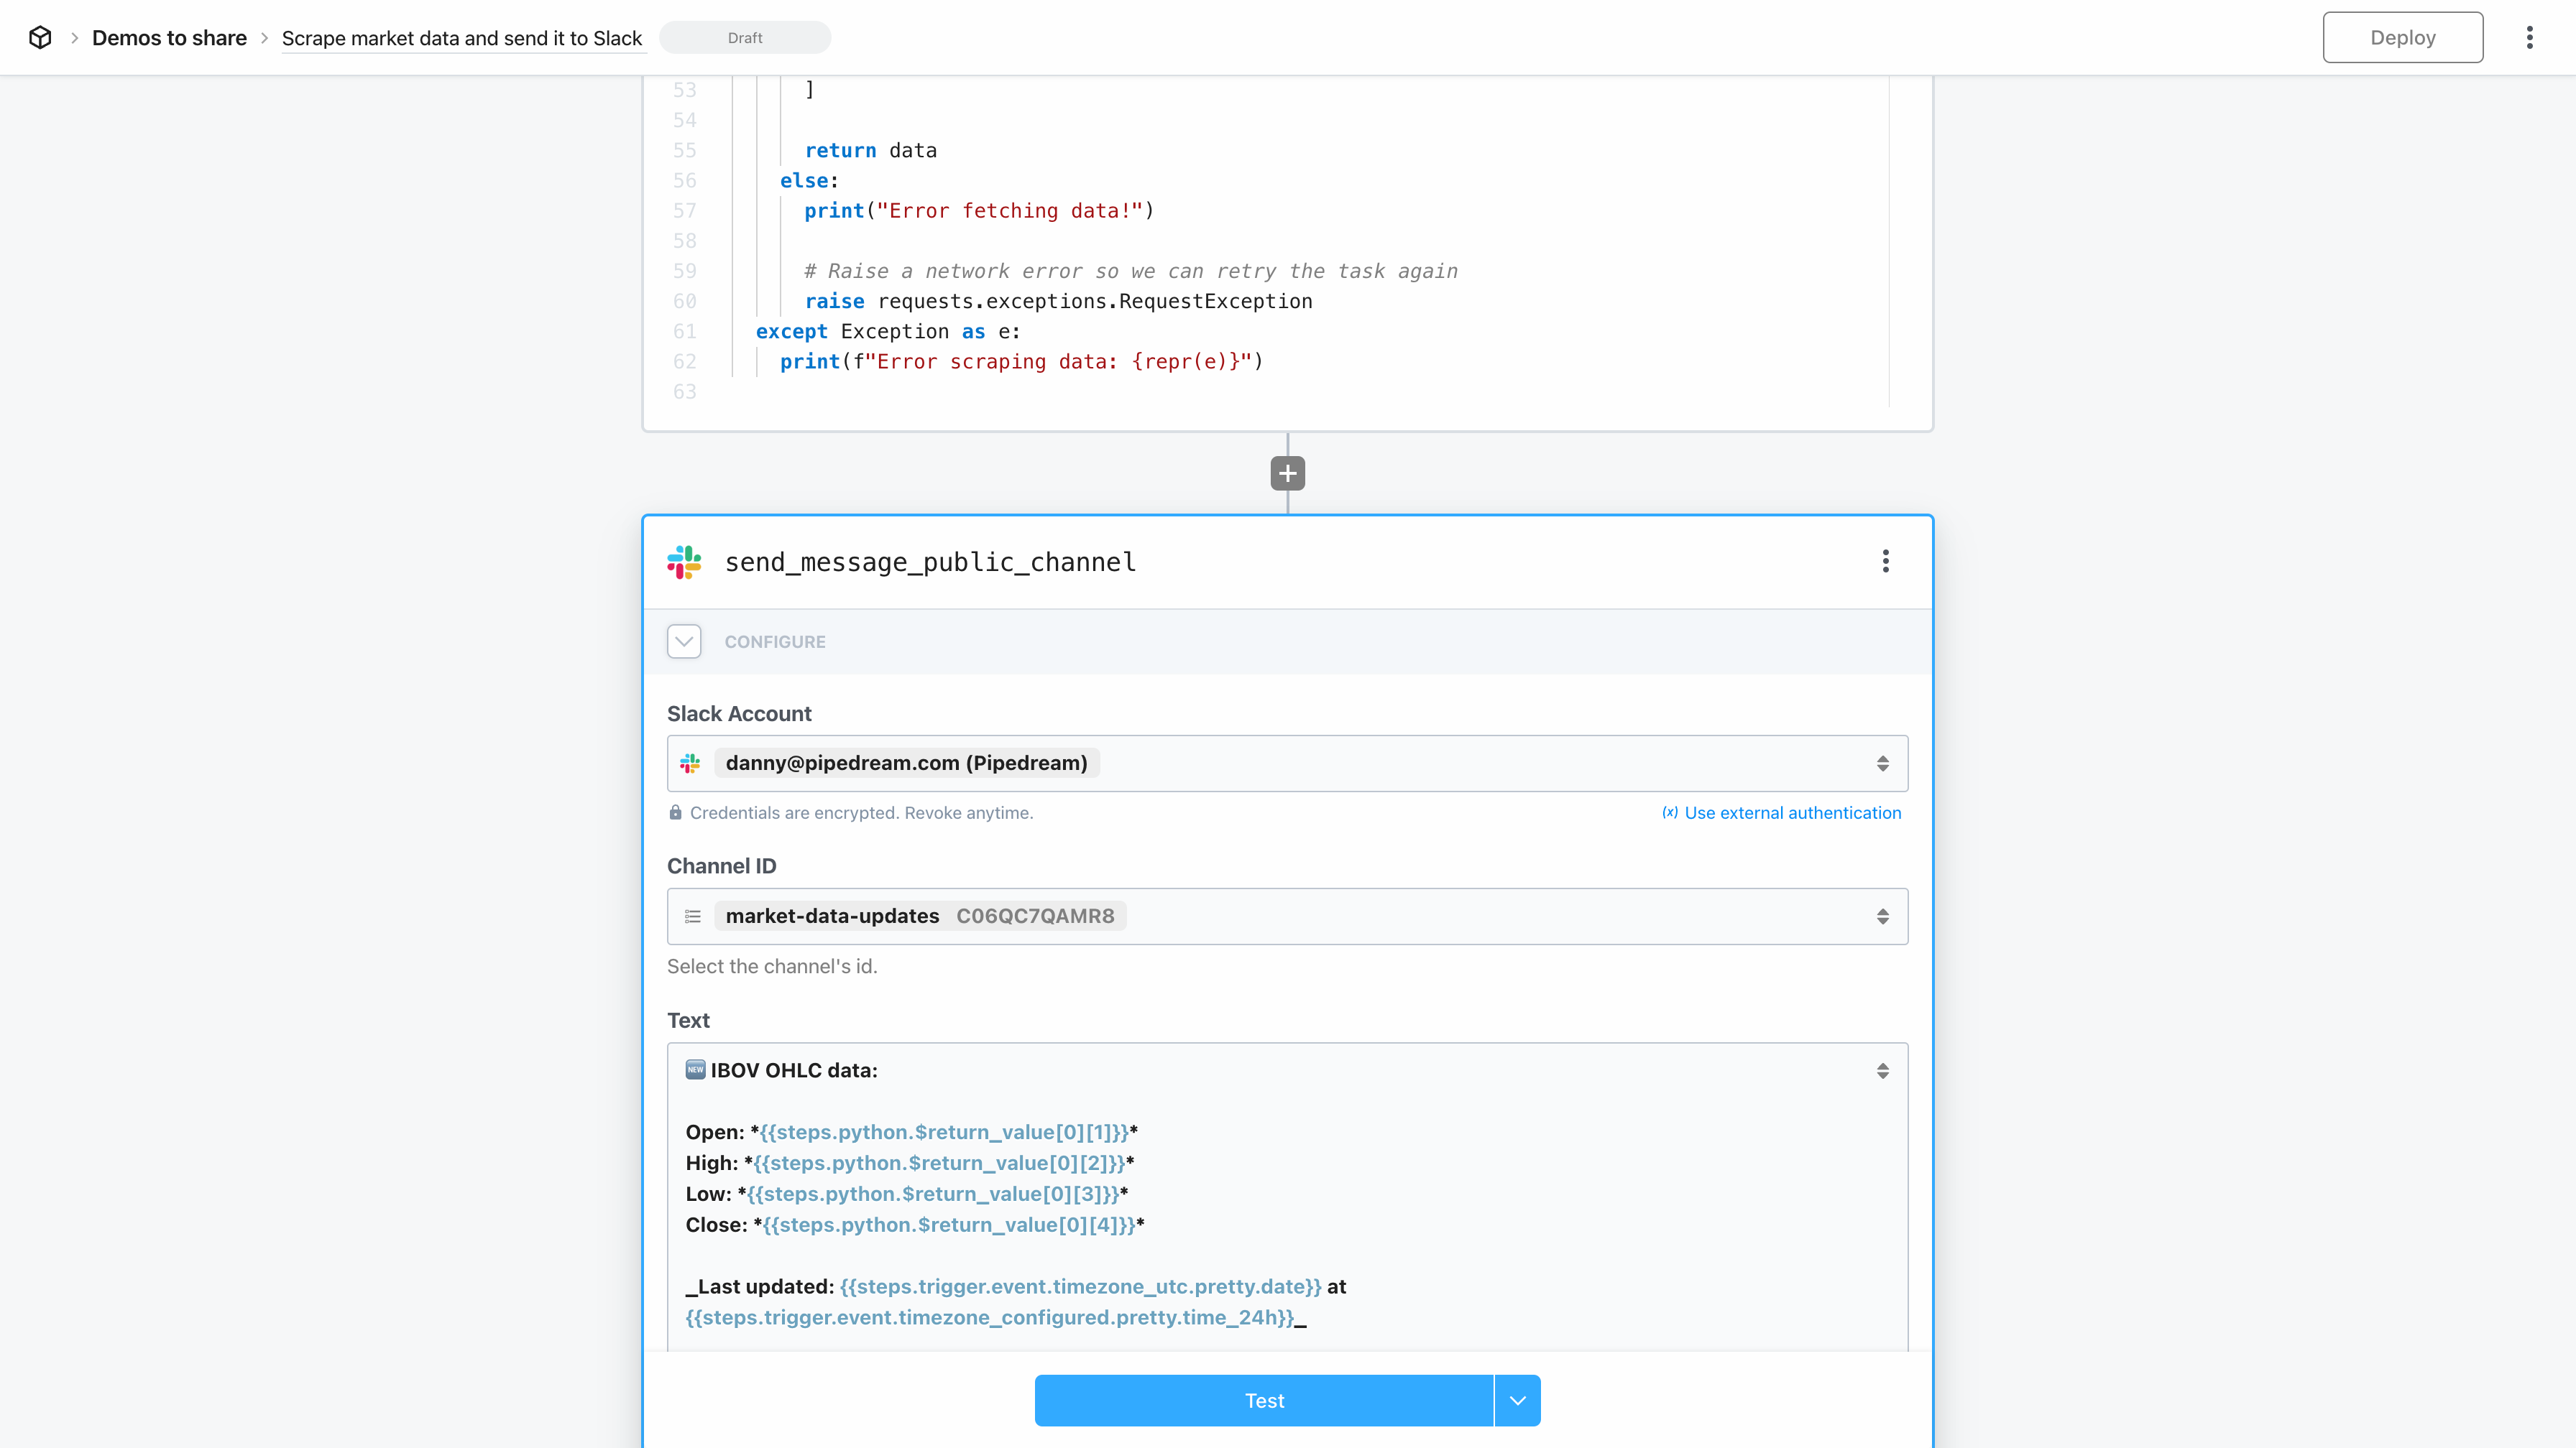Viewport: 2576px width, 1448px height.
Task: Navigate to Demos to share breadcrumb
Action: coord(169,38)
